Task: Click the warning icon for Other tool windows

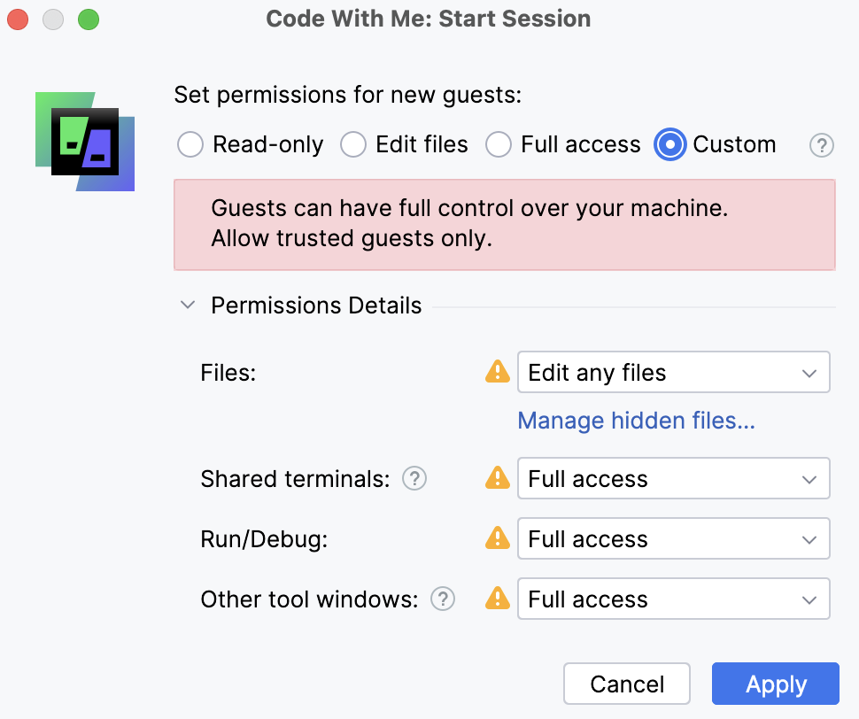Action: pyautogui.click(x=497, y=599)
